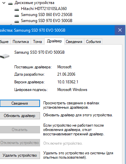This screenshot has width=126, height=164.
Task: Click the Samsung SSD 860 EVO drive icon
Action: [x=17, y=16]
